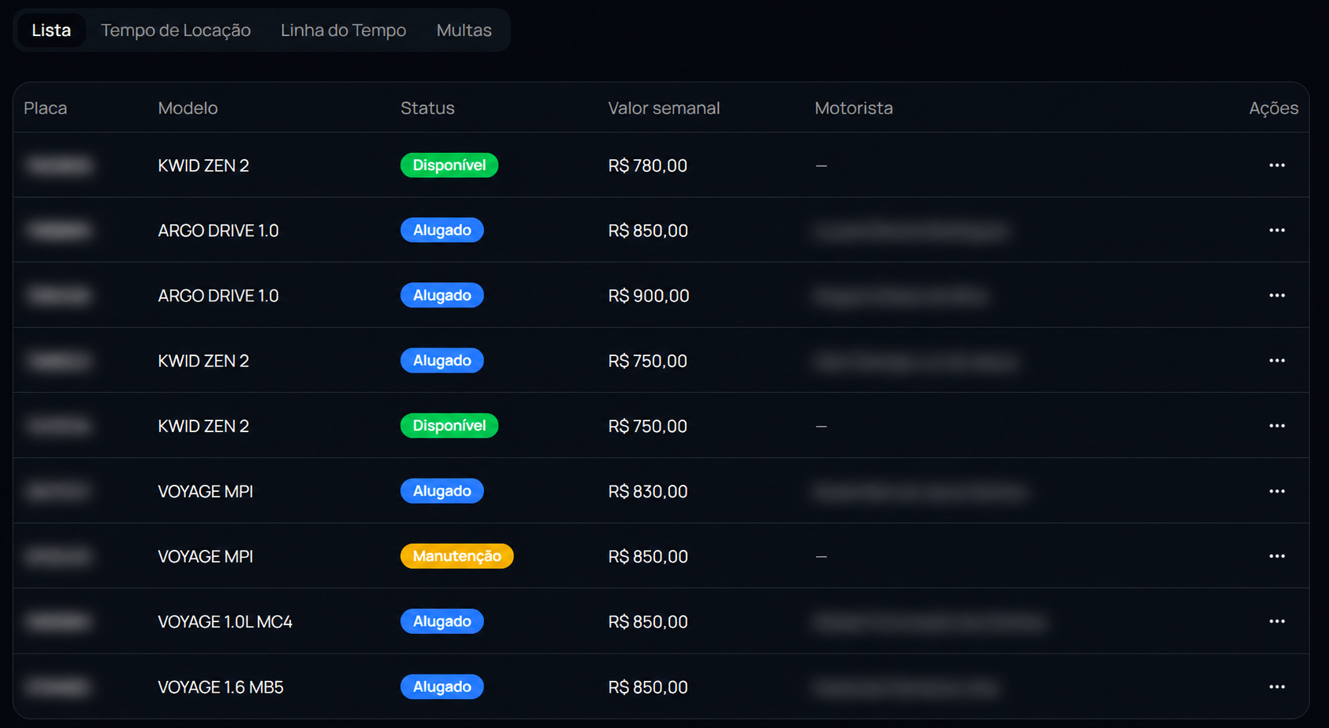Go to the Linha do Tempo tab
Screen dimensions: 1329x728
(344, 31)
